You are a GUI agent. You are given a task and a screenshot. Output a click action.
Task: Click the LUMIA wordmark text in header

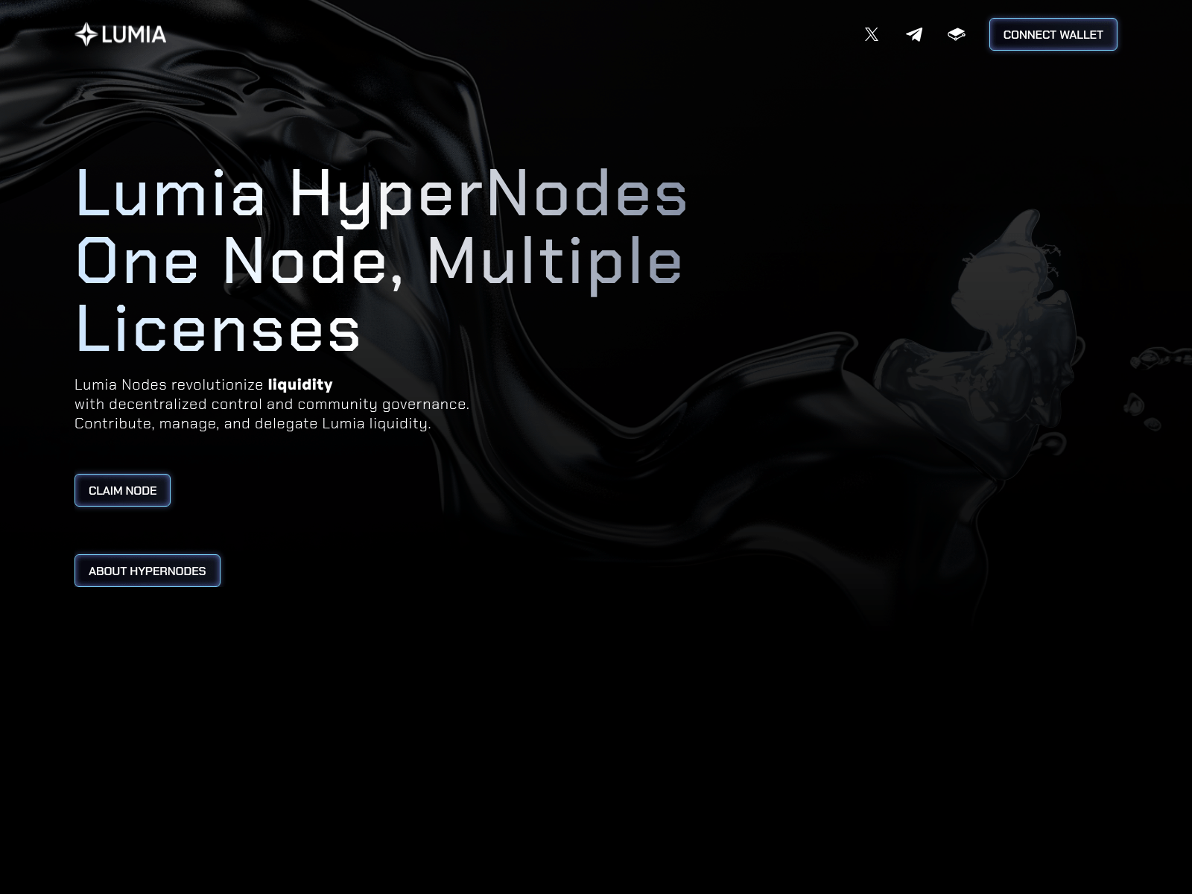(x=134, y=34)
